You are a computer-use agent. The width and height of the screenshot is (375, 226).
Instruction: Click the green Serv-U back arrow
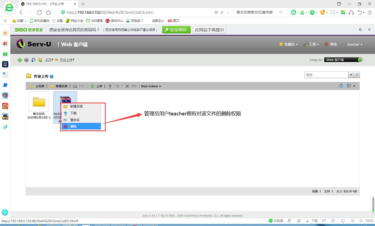[x=20, y=60]
